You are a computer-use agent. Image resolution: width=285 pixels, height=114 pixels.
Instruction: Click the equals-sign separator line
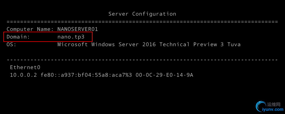[x=142, y=21]
